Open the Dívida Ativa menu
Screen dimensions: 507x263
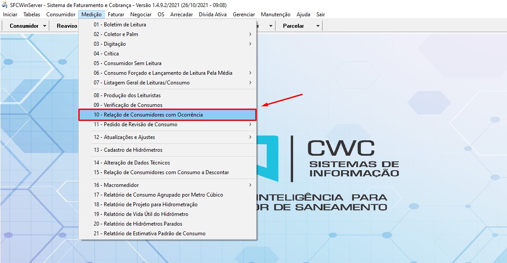(213, 14)
